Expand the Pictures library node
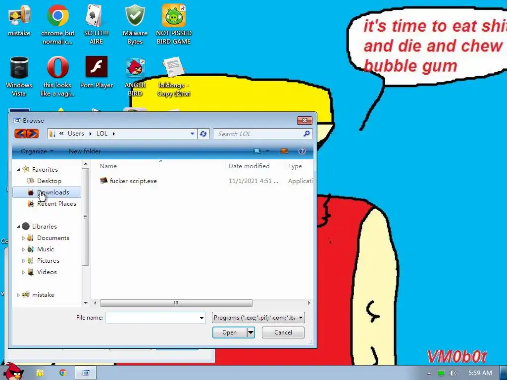Screen dimensions: 507x380 [23, 260]
